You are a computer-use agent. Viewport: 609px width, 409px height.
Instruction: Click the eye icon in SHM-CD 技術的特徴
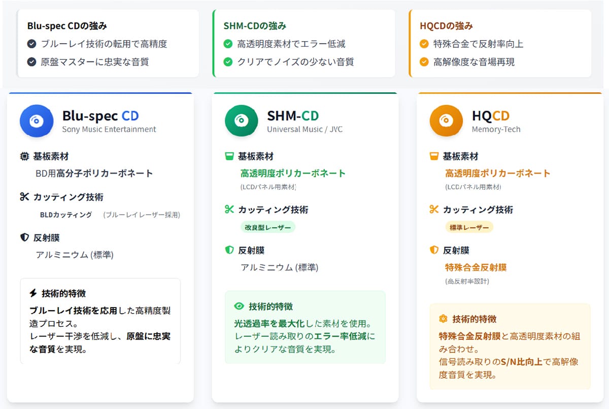coord(239,306)
